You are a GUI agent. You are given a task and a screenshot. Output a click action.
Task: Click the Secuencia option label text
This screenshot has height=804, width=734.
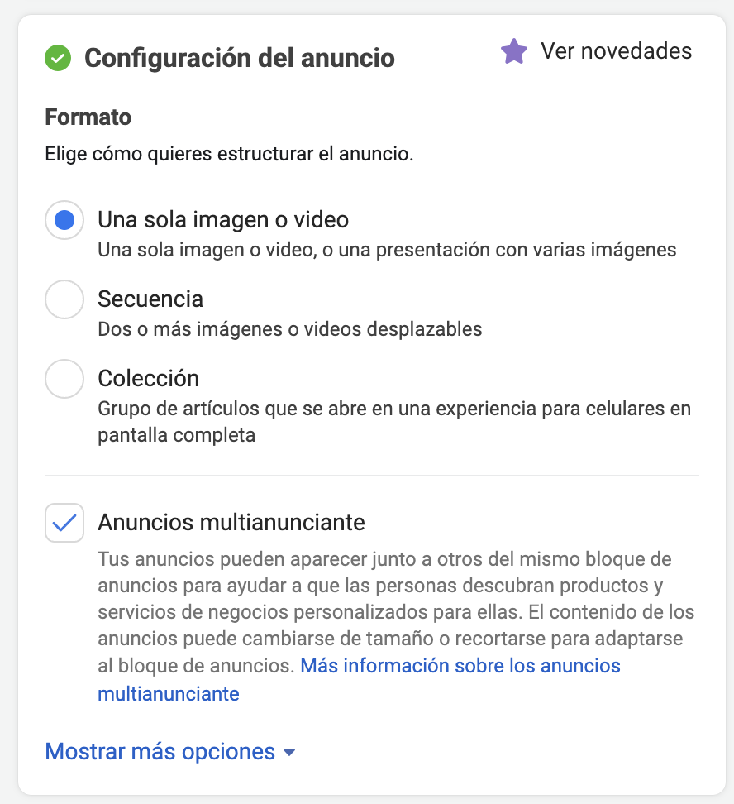pos(150,299)
